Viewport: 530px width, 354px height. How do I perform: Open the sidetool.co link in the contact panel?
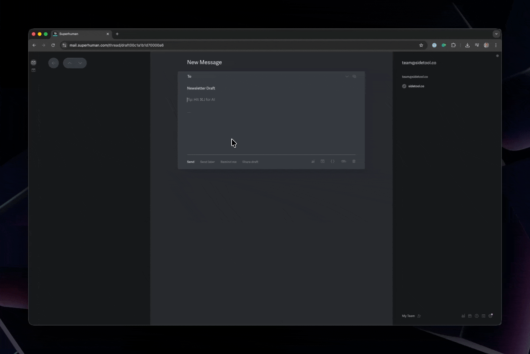[x=416, y=86]
